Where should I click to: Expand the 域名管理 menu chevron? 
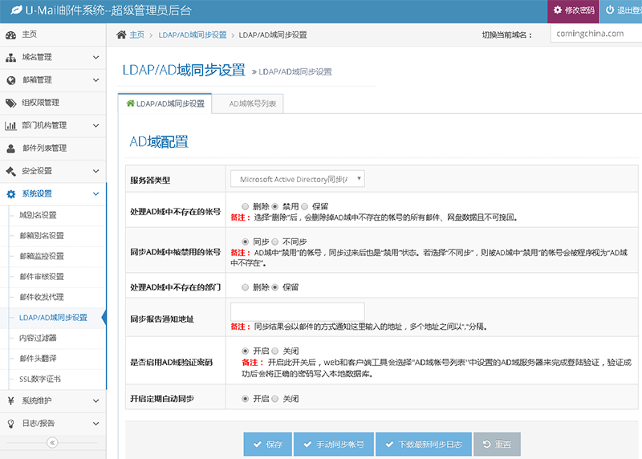point(95,57)
